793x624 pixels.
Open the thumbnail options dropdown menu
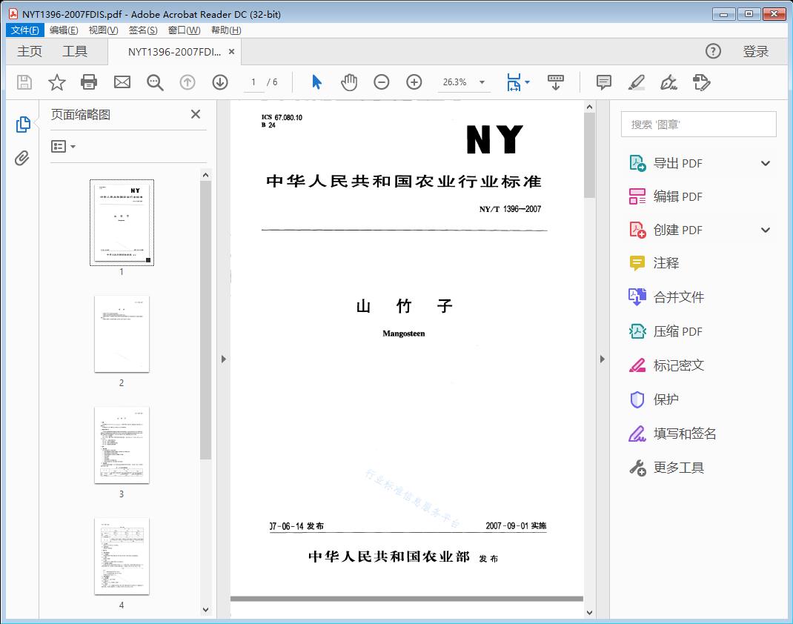(64, 147)
